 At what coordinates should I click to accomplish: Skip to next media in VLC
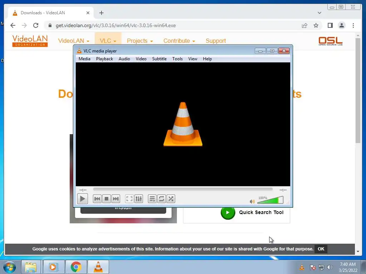pos(116,199)
